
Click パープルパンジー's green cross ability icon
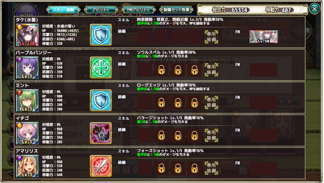(x=101, y=68)
